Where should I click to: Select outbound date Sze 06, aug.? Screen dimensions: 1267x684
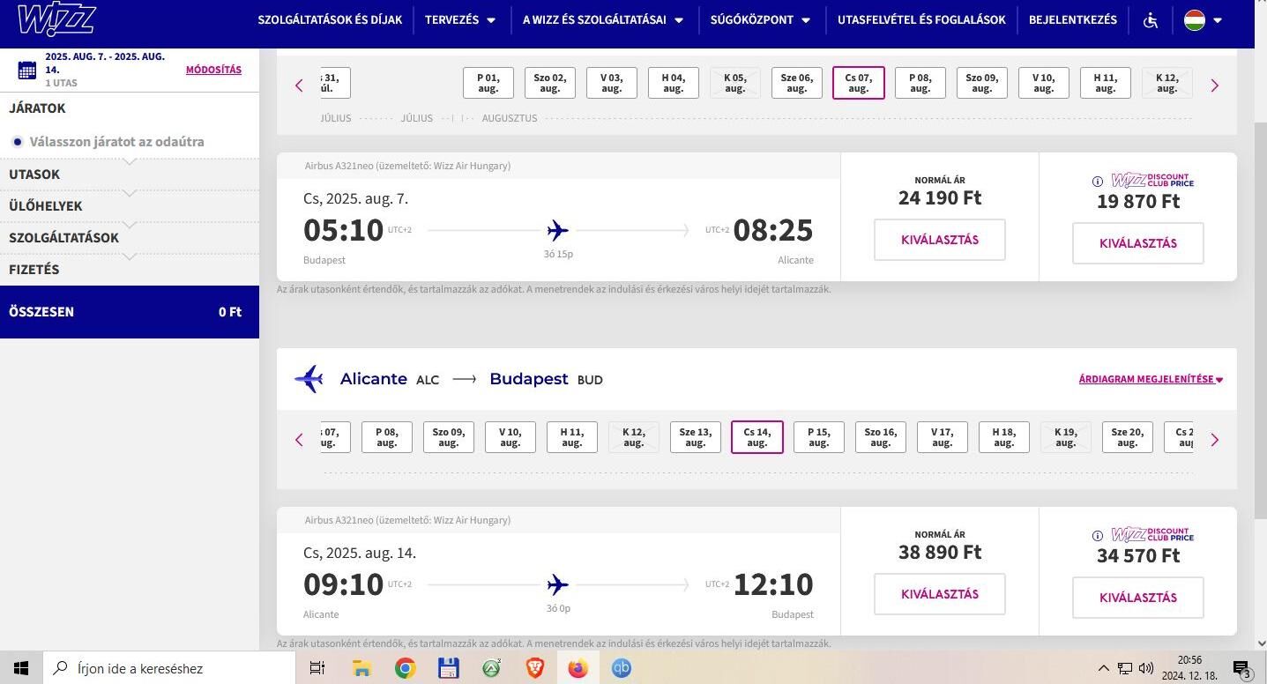coord(797,83)
